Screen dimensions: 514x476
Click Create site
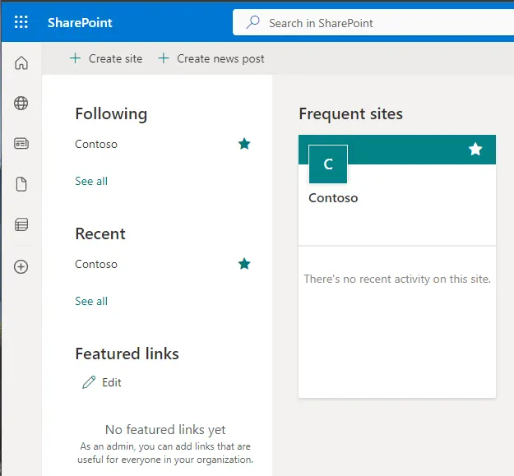[x=107, y=58]
